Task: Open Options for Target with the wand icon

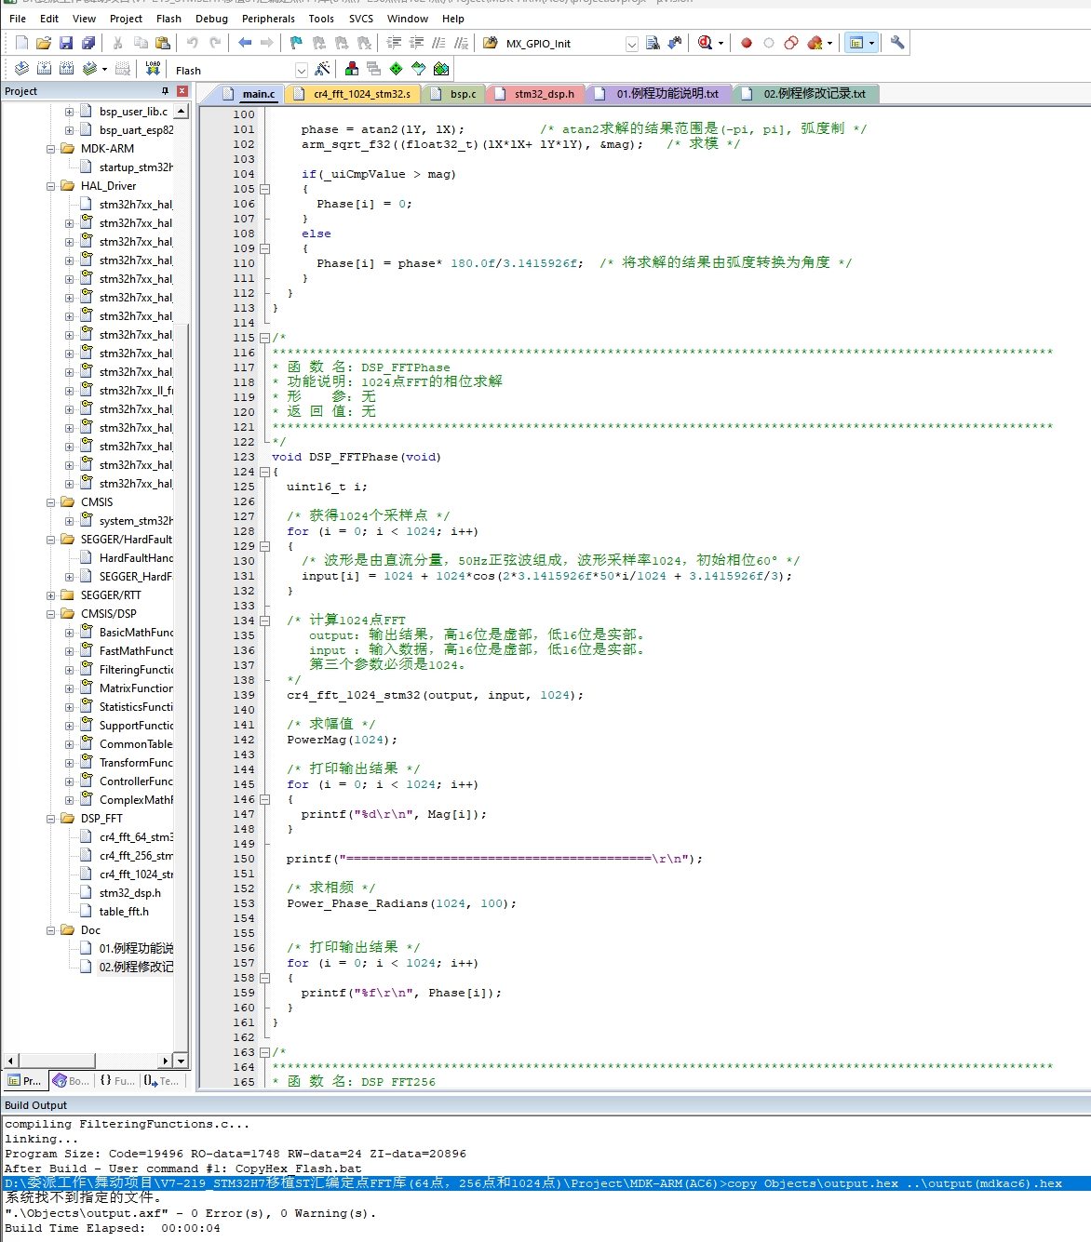Action: [x=323, y=69]
